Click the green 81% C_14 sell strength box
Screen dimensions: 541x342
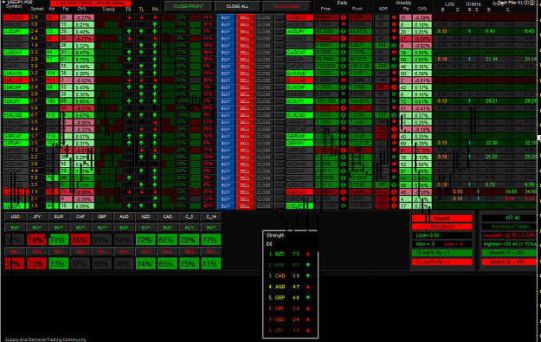click(x=211, y=264)
